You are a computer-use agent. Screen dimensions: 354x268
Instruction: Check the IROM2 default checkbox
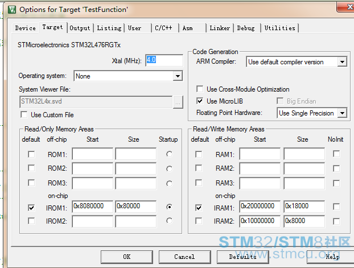click(31, 221)
